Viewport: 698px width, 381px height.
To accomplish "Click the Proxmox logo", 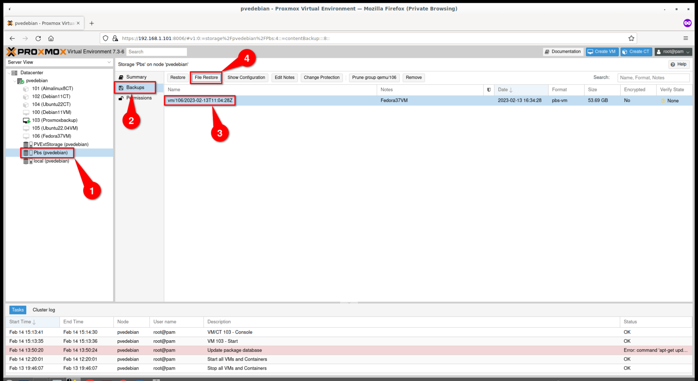I will point(36,52).
